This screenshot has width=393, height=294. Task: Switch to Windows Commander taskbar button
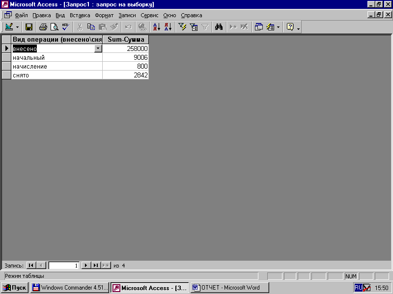click(x=70, y=288)
